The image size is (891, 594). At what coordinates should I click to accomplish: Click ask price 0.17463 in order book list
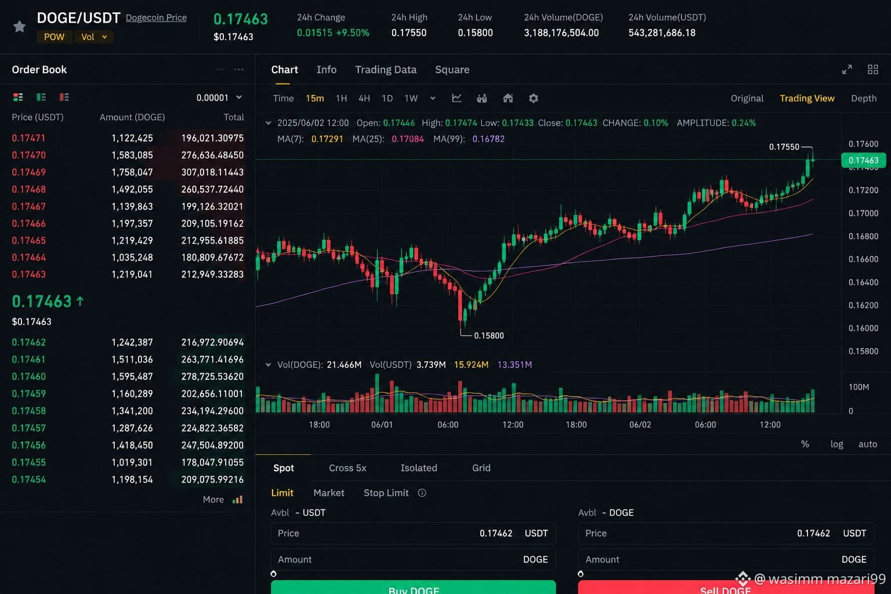pyautogui.click(x=29, y=274)
